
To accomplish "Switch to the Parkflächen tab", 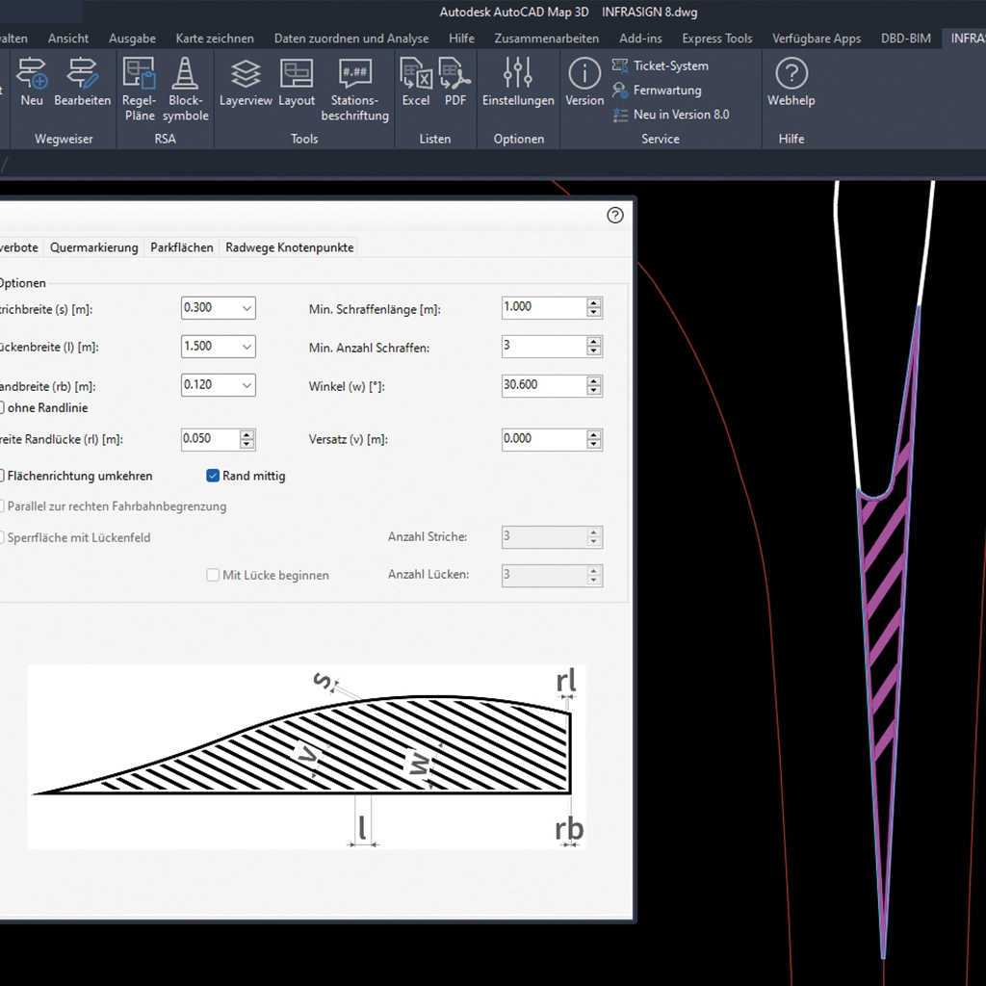I will pos(182,247).
